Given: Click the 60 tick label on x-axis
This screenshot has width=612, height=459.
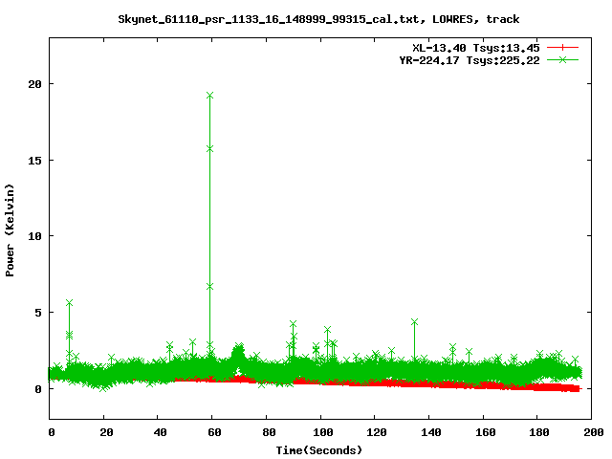Looking at the screenshot, I should point(213,431).
